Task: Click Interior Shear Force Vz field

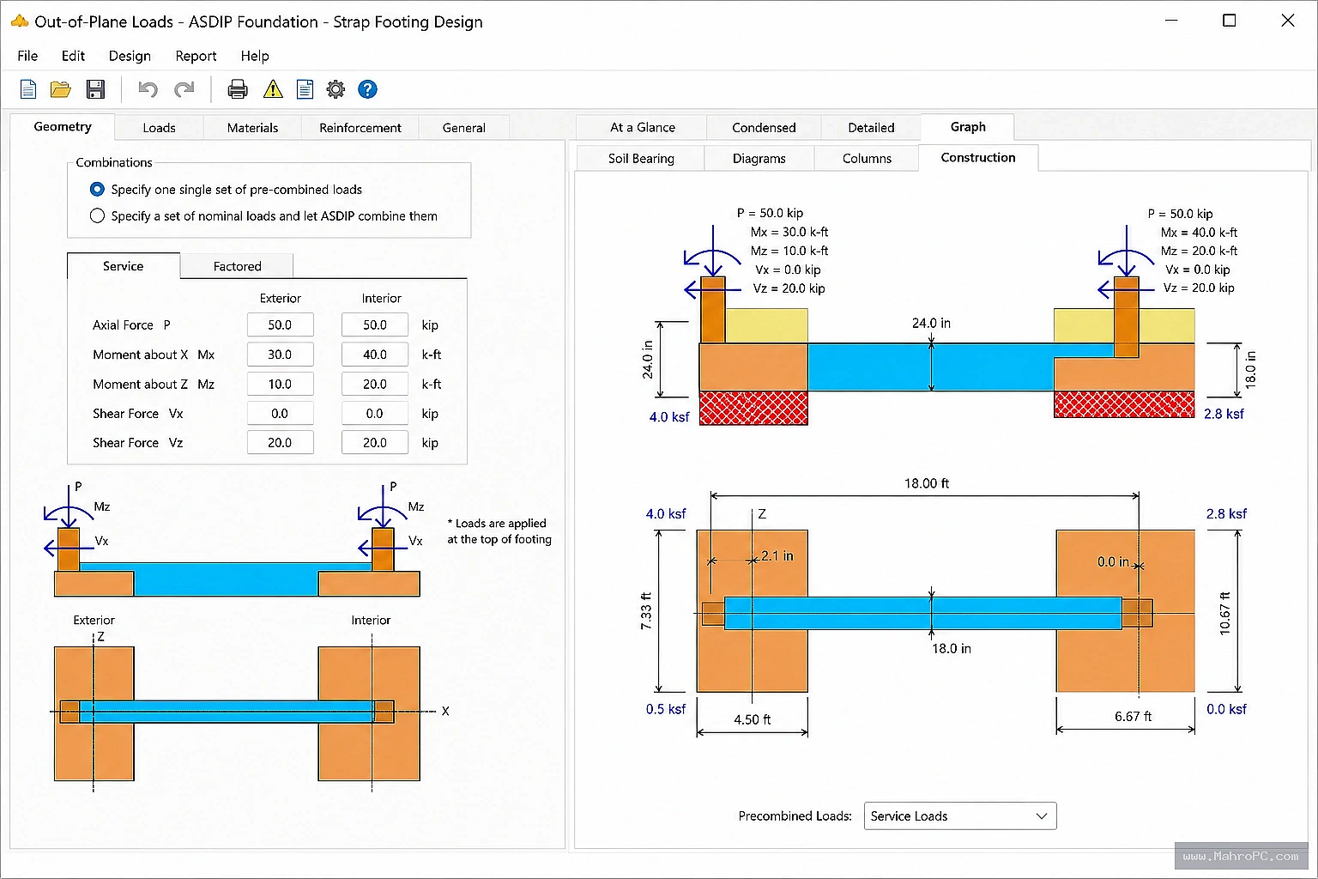Action: [x=375, y=442]
